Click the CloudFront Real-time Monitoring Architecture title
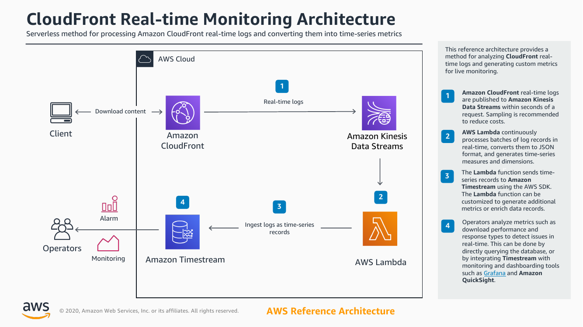Screen dimensions: 583x327 coord(211,19)
